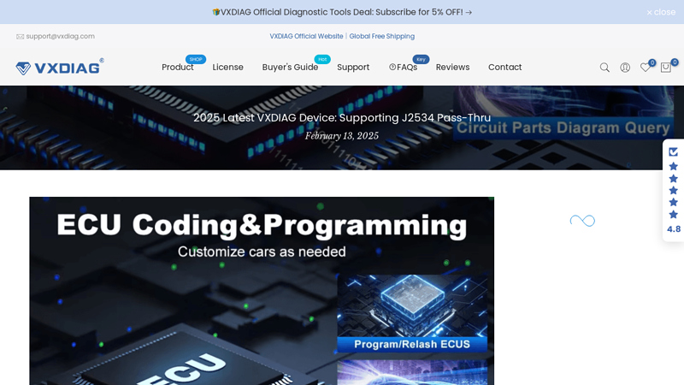Close the promotional banner
The height and width of the screenshot is (385, 684).
coord(660,12)
